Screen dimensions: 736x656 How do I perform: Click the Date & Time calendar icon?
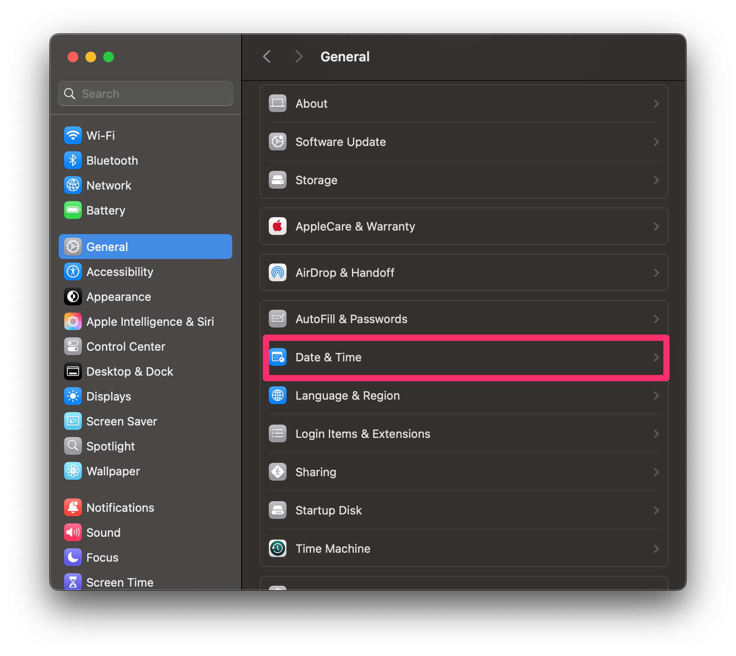click(x=278, y=357)
